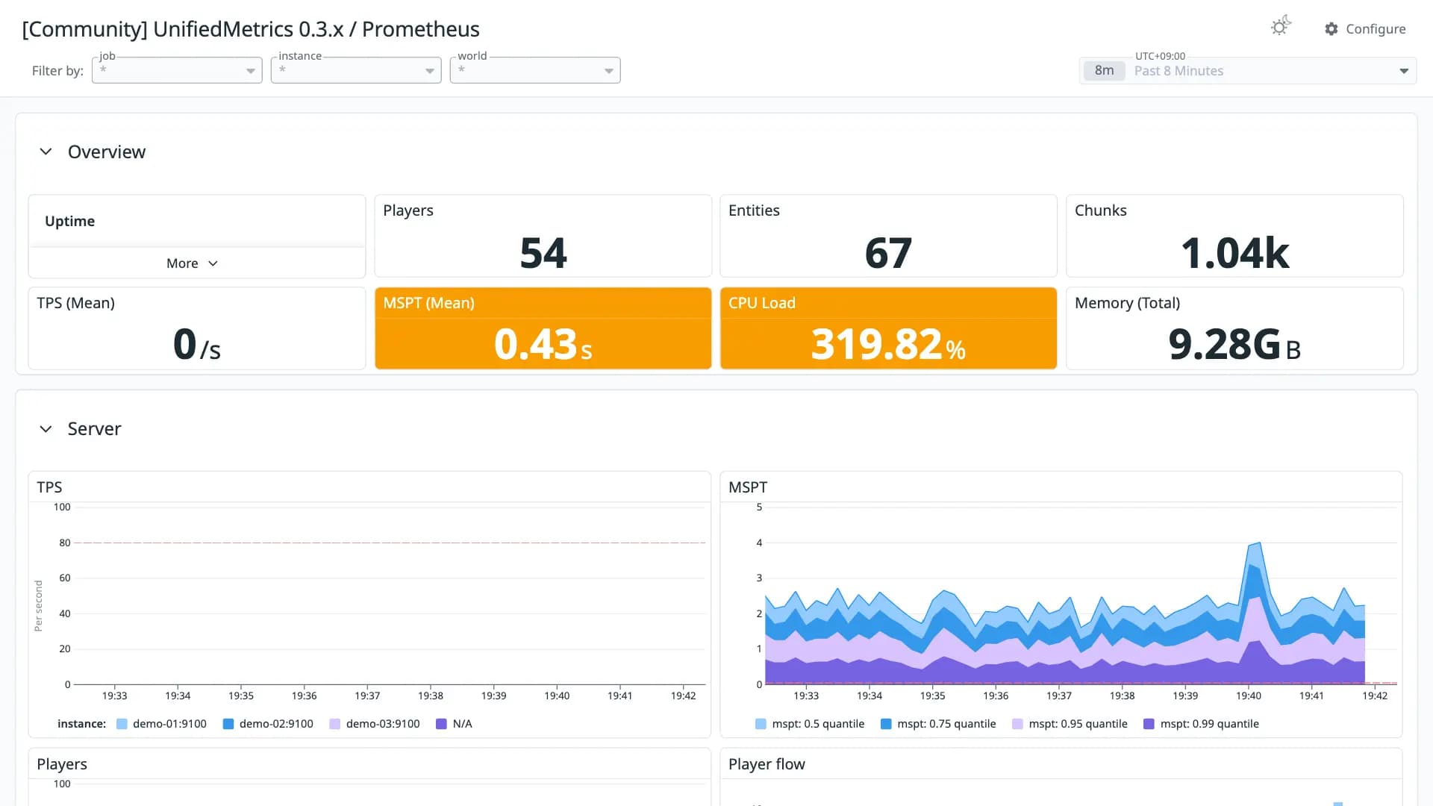
Task: Click the Entities value 67
Action: [888, 252]
